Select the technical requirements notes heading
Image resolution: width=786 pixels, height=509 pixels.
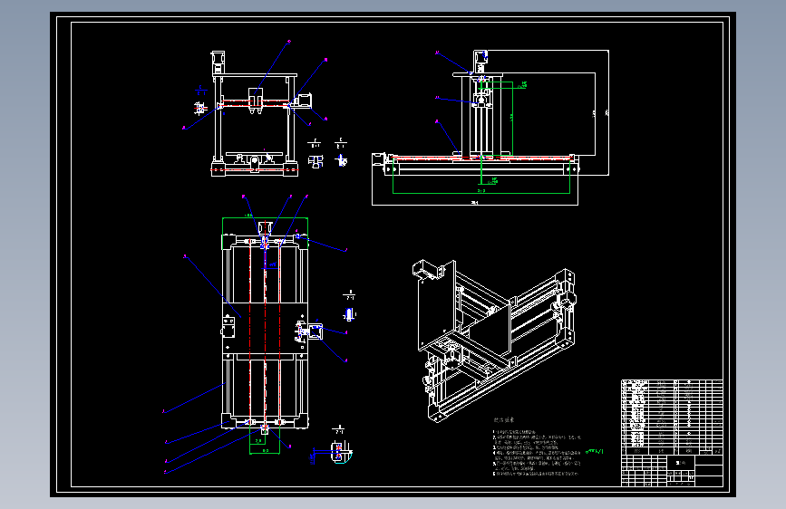pyautogui.click(x=504, y=420)
